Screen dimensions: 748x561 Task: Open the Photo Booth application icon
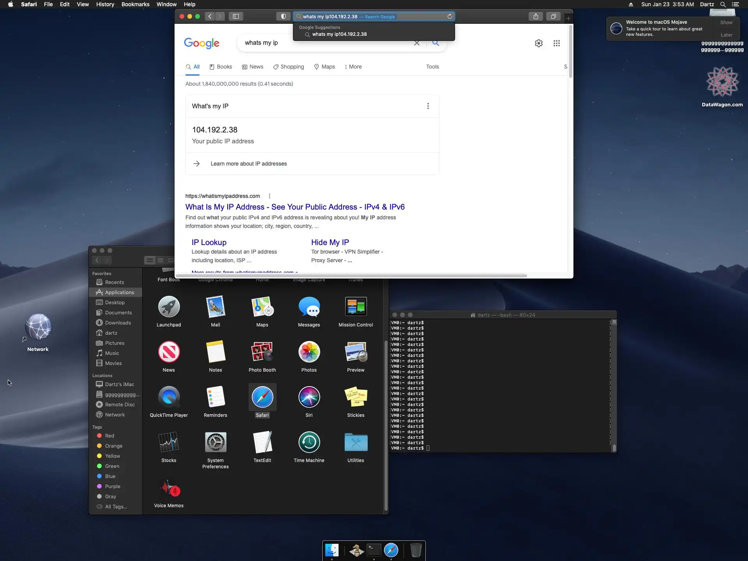click(262, 352)
